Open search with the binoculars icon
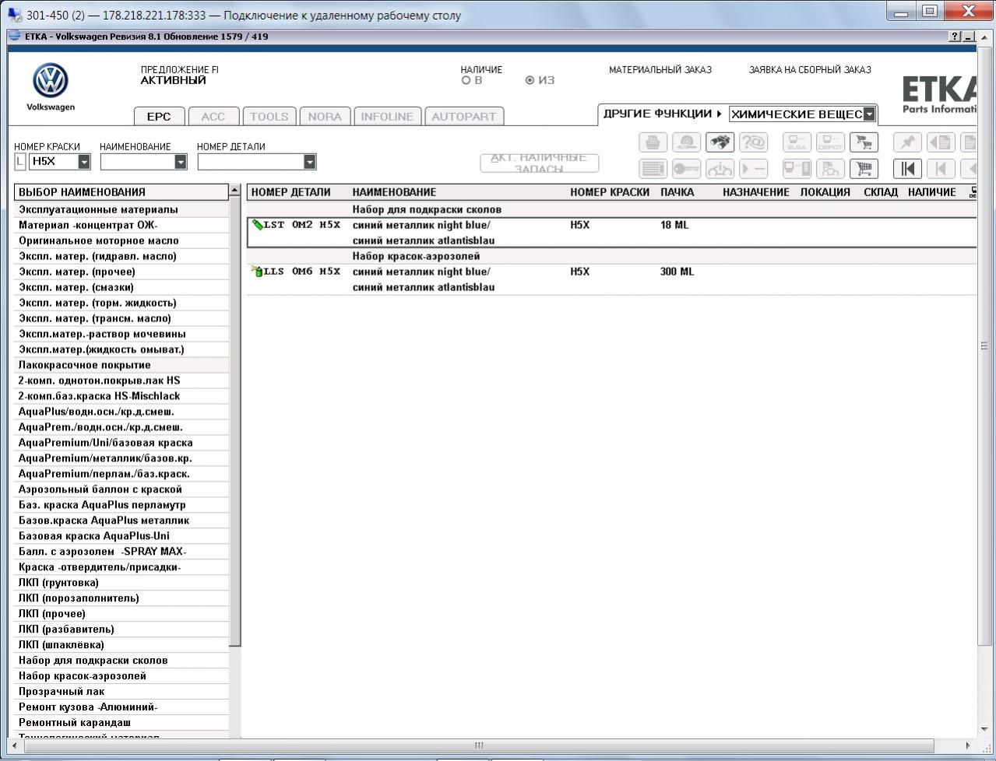This screenshot has height=761, width=996. click(x=720, y=142)
